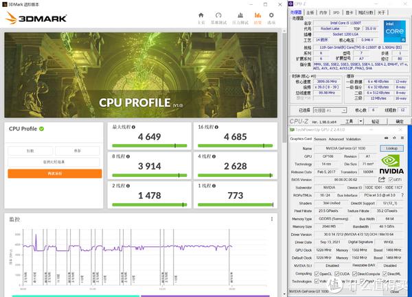Click the orange run-again button in 3DMark
The height and width of the screenshot is (297, 412).
pyautogui.click(x=55, y=174)
